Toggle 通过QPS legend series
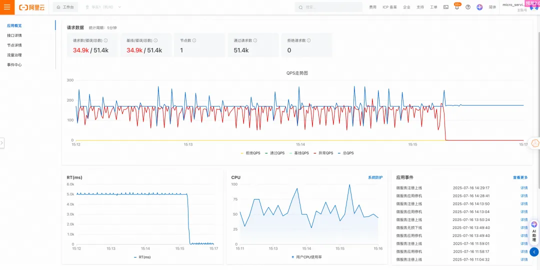Image resolution: width=540 pixels, height=270 pixels. click(x=275, y=153)
